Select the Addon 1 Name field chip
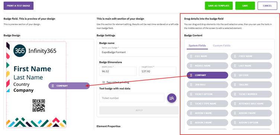This screenshot has height=135, width=280. point(207,113)
